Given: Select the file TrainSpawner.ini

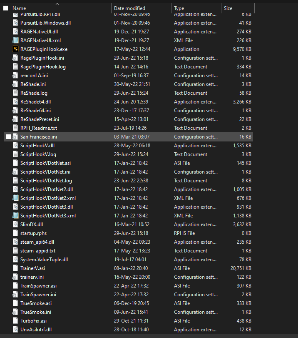Looking at the screenshot, I should tap(38, 295).
